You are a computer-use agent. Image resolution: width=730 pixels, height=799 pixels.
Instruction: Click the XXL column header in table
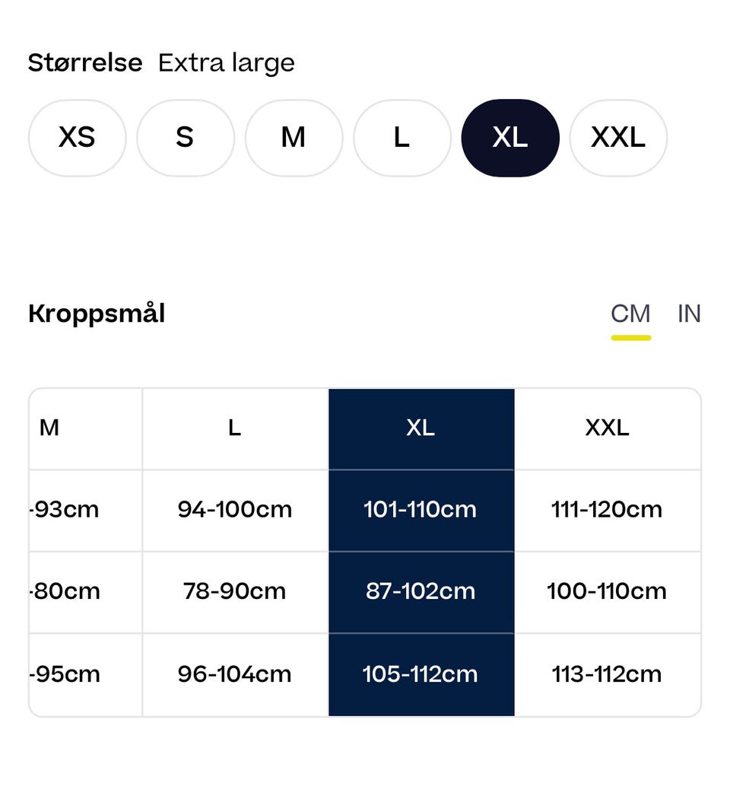pos(608,428)
